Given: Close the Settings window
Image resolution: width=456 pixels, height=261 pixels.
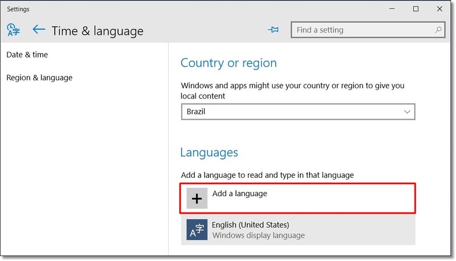Looking at the screenshot, I should pyautogui.click(x=439, y=9).
